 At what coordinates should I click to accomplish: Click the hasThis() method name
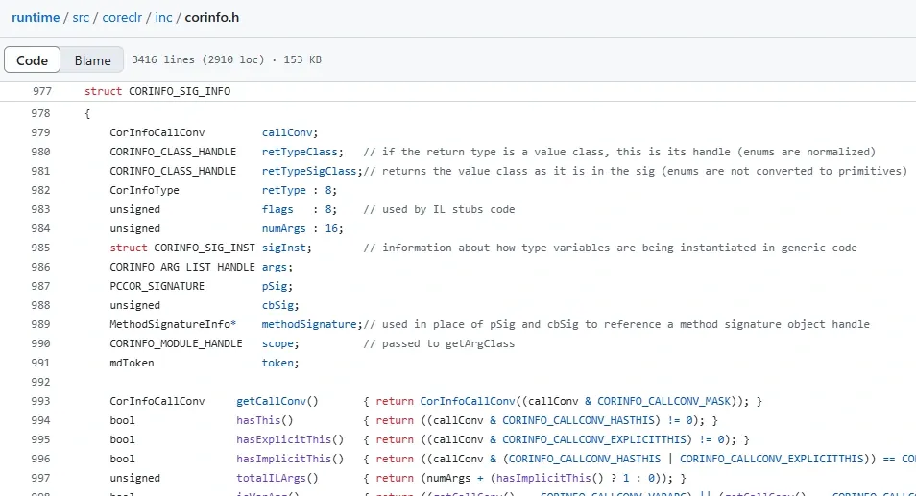pos(265,421)
